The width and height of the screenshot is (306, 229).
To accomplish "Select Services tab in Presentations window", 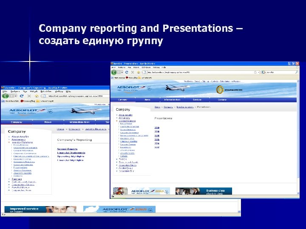I will 197,100.
